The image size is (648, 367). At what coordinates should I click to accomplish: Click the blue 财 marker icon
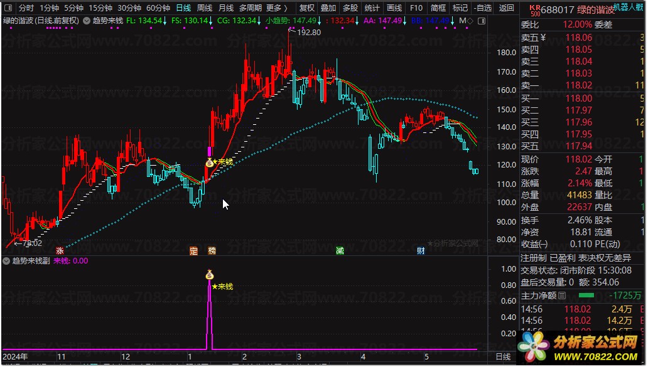coord(421,250)
